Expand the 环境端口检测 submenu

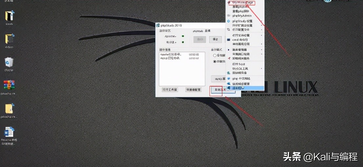(x=245, y=54)
